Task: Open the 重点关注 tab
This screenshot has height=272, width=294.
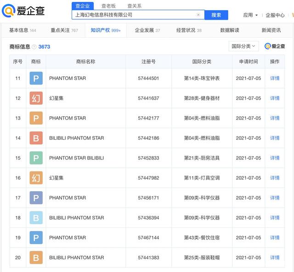Action: pos(64,30)
